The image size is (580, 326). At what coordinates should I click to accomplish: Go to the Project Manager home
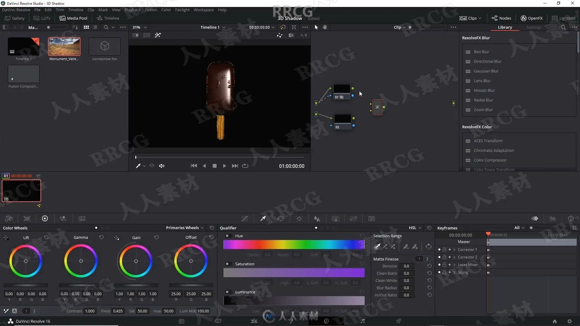click(x=555, y=321)
